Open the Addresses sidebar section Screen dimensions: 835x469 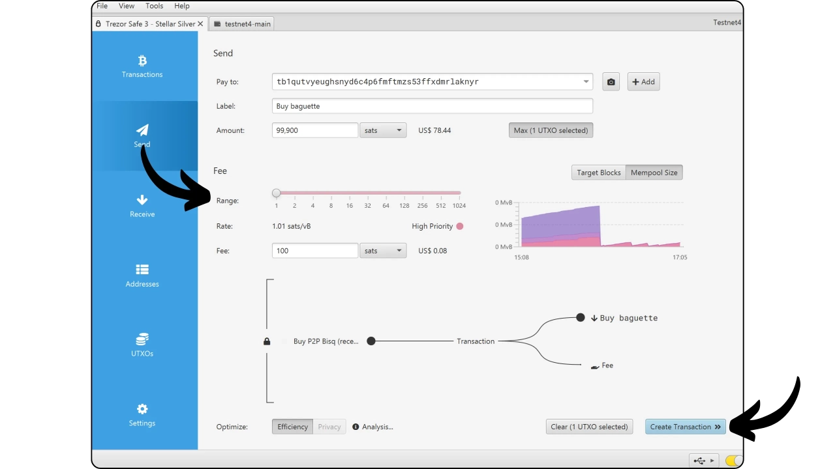pyautogui.click(x=142, y=276)
